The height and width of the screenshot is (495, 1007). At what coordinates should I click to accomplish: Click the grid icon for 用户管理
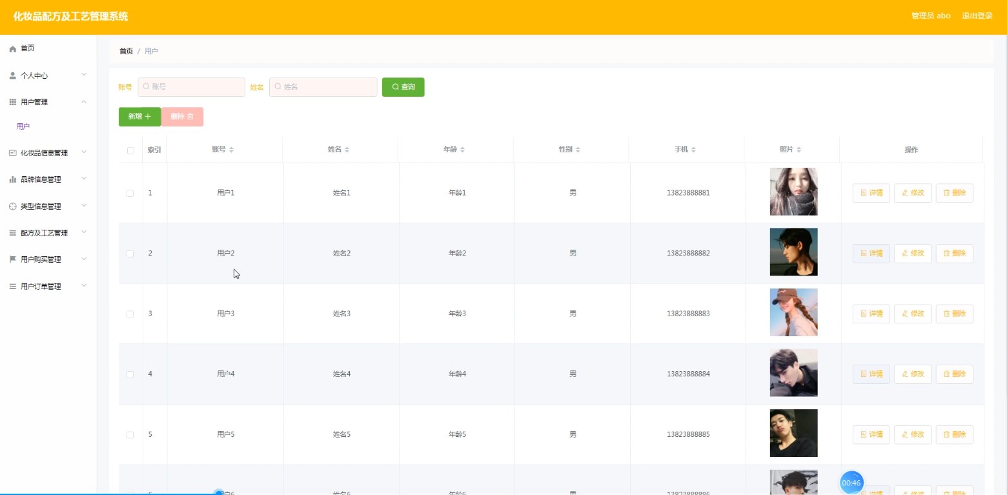tap(12, 102)
